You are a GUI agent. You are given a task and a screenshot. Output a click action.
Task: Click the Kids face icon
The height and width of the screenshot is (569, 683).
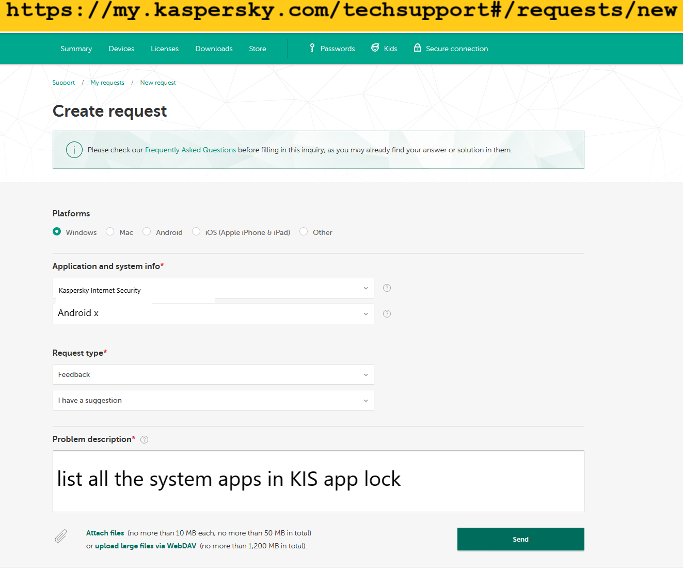pos(375,48)
